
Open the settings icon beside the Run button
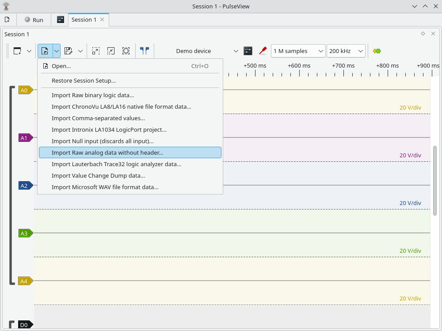[60, 19]
